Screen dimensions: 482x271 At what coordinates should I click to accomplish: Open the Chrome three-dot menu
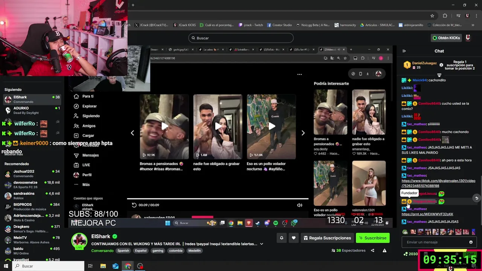pyautogui.click(x=476, y=16)
